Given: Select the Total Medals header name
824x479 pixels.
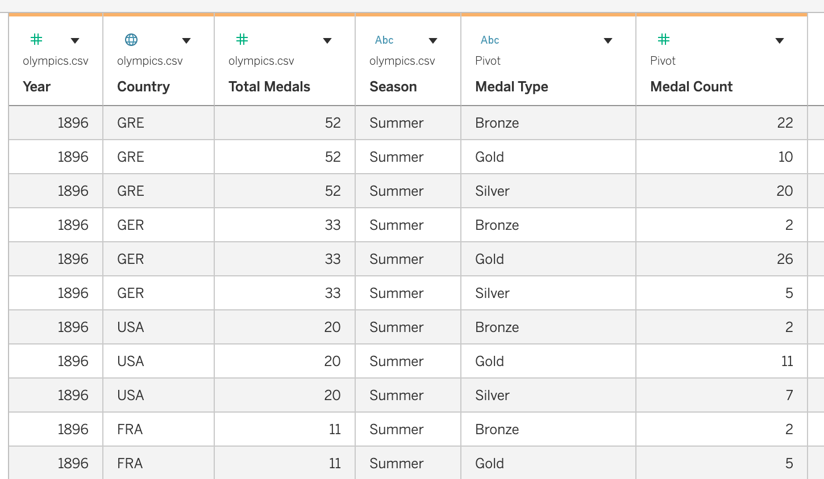Looking at the screenshot, I should pyautogui.click(x=269, y=87).
